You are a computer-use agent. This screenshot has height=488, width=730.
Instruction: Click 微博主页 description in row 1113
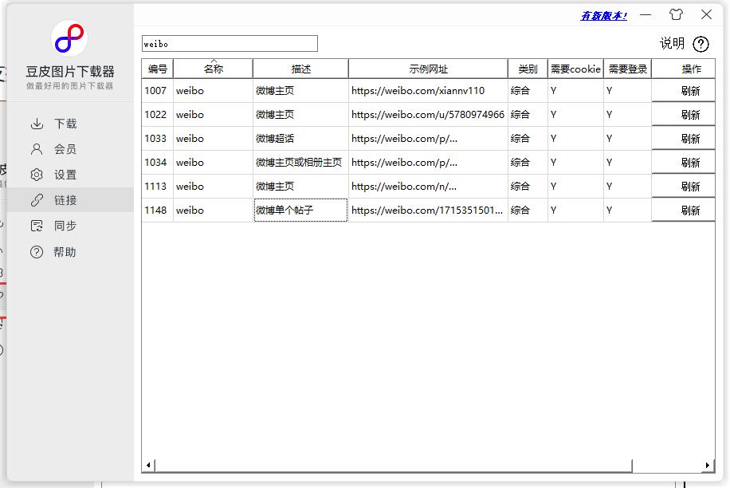coord(300,187)
